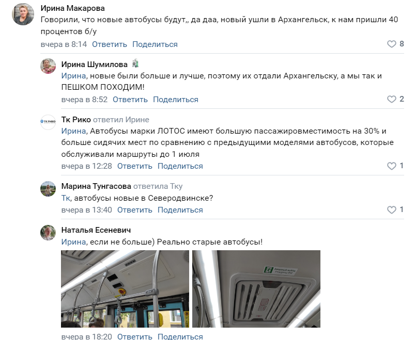Share Марина Тунгасова's comment
This screenshot has height=340, width=415.
(x=180, y=210)
